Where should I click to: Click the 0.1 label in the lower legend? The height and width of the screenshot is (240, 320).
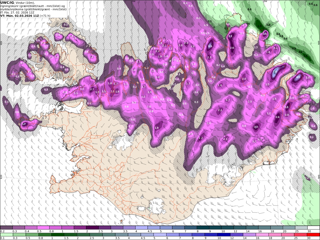tap(2, 238)
